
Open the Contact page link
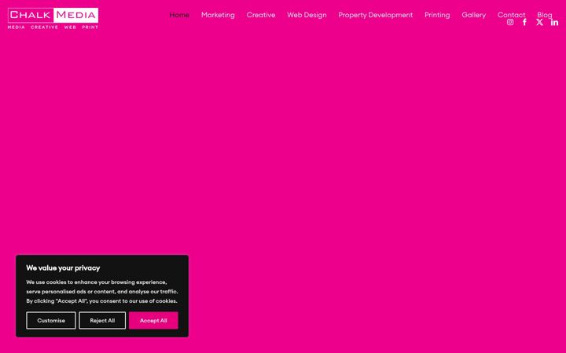[x=511, y=15]
